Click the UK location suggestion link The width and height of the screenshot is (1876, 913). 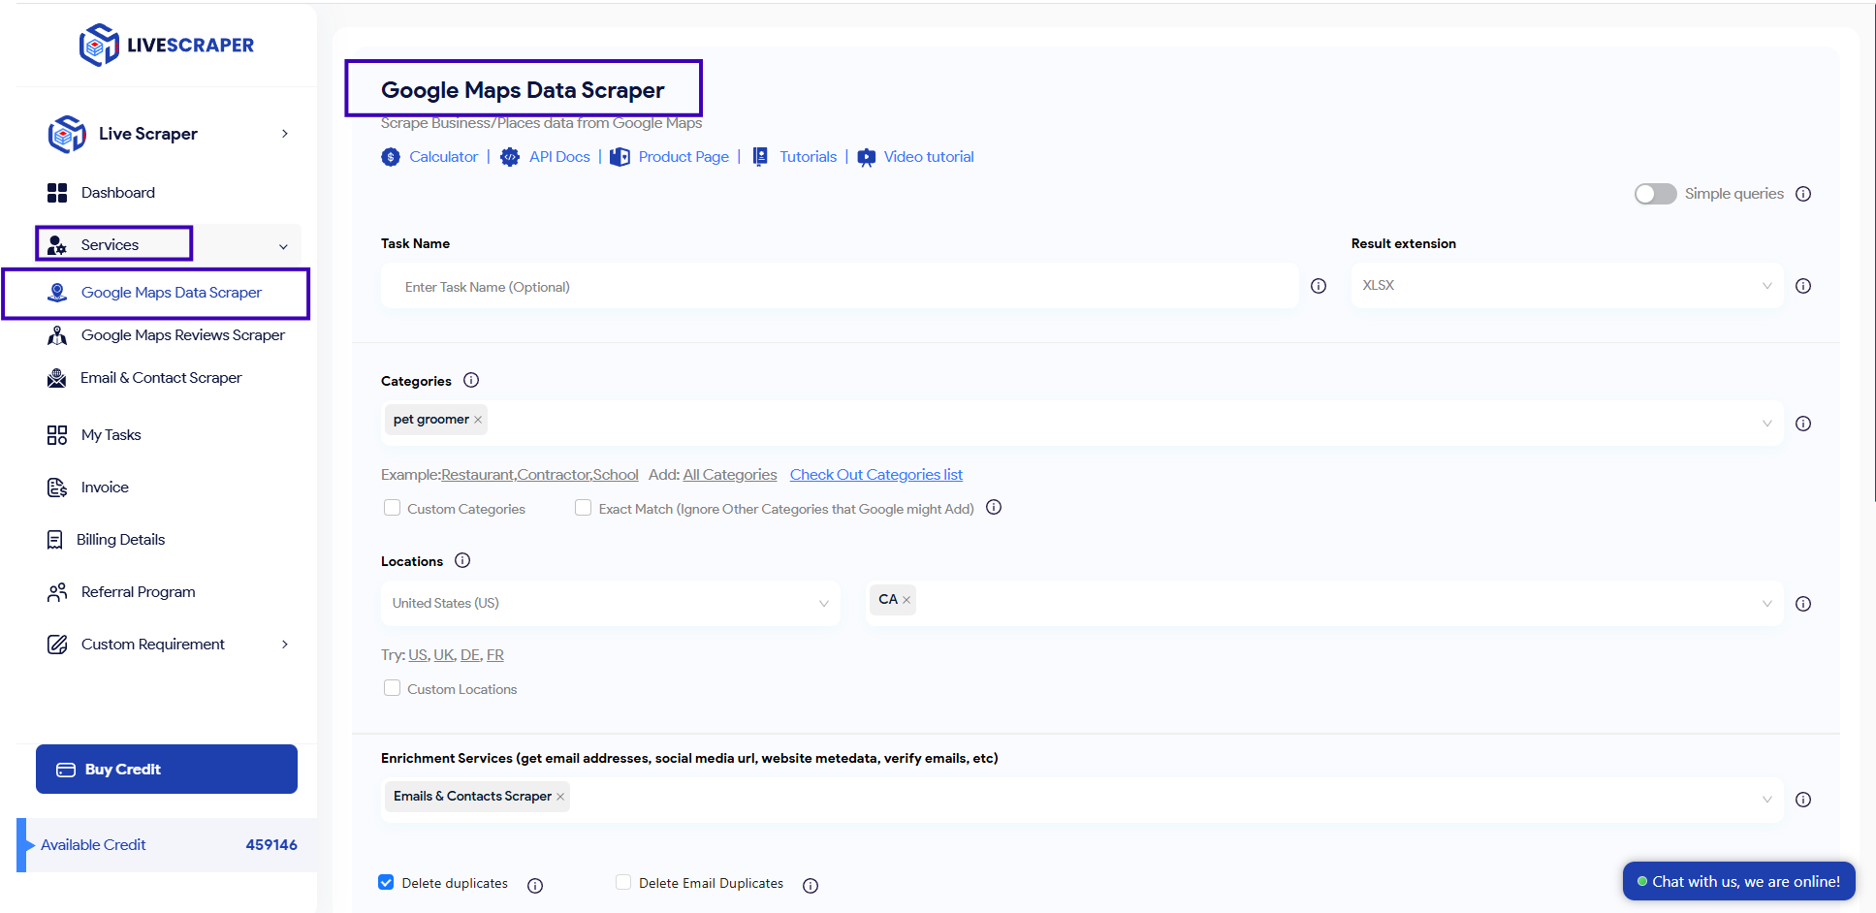(443, 655)
